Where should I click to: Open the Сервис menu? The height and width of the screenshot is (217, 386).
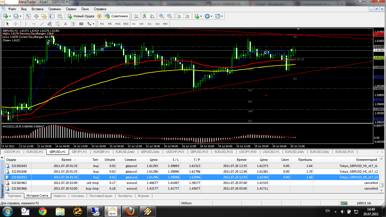[x=71, y=9]
